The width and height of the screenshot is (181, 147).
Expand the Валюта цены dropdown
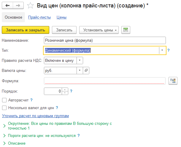(80, 70)
